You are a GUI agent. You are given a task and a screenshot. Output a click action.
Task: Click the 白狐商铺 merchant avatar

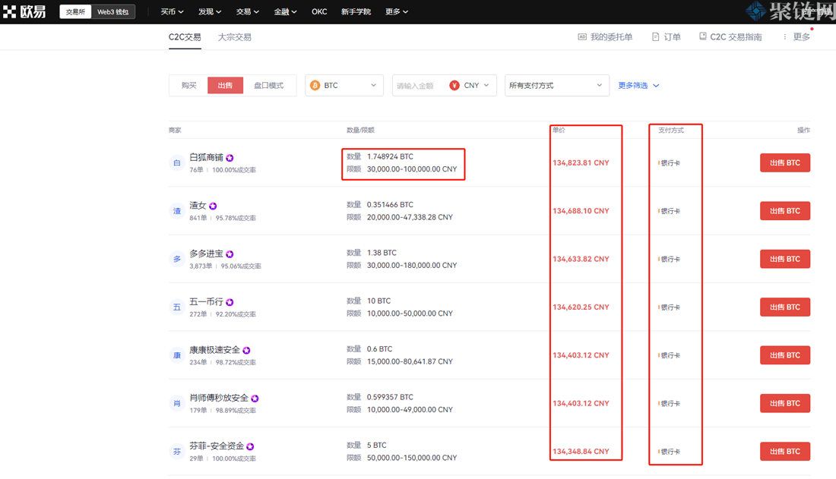[177, 162]
